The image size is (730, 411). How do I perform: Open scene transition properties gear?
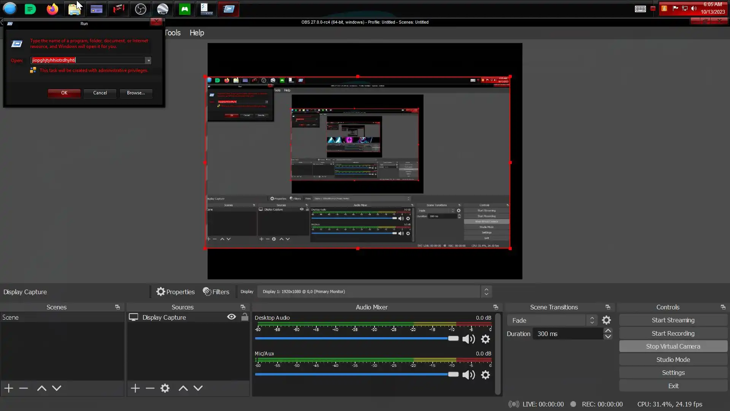click(x=606, y=320)
